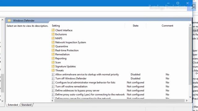Select 'Exclusions' folder name
Screen dimensions: 198x111
[x=61, y=34]
